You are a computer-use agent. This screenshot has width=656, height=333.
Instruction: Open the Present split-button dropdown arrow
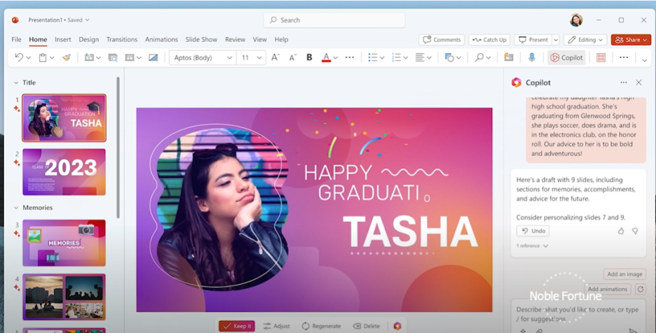(x=556, y=40)
